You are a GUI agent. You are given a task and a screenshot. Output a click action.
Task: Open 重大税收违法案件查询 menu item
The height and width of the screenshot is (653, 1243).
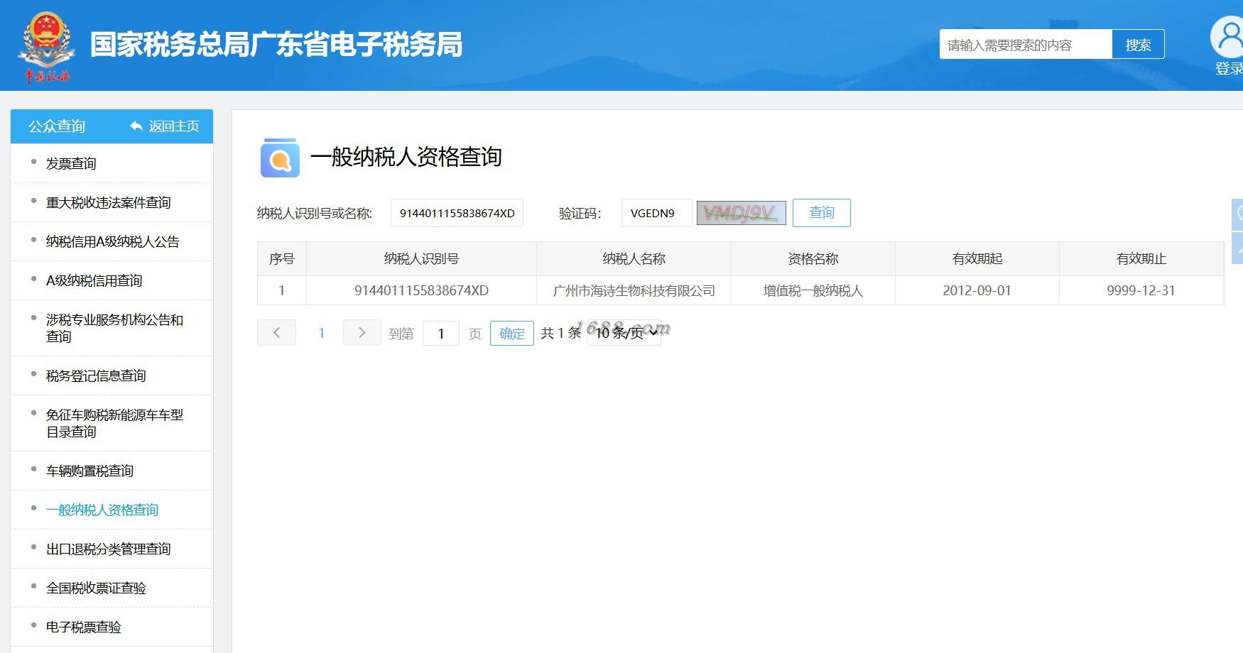pos(108,202)
